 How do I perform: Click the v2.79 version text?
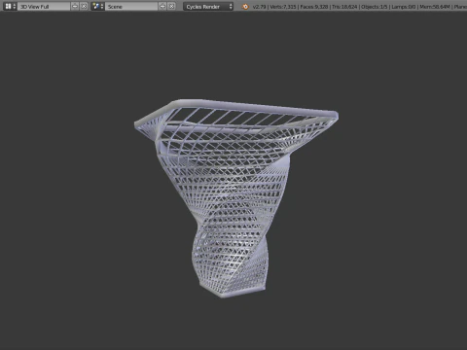click(x=259, y=7)
